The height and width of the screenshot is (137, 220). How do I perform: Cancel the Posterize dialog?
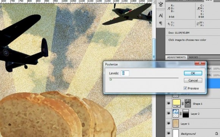(193, 81)
